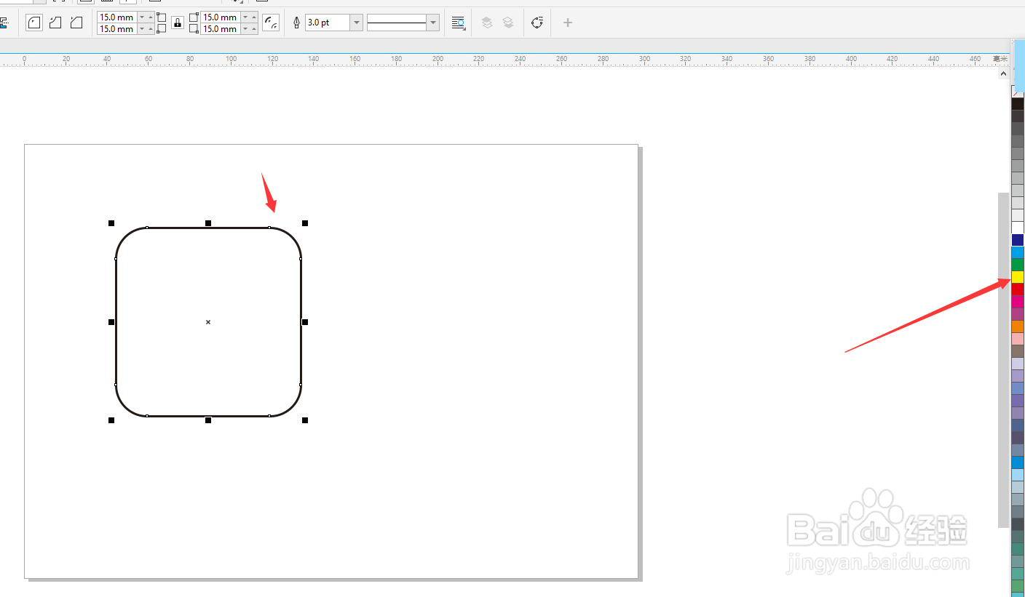Screen dimensions: 1025x597
Task: Pick the orange color swatch
Action: coord(1018,326)
